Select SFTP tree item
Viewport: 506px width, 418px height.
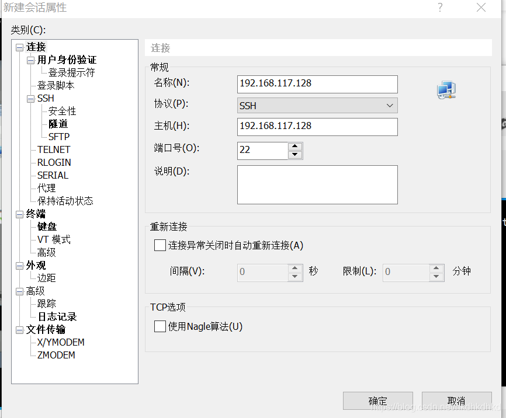[x=59, y=137]
